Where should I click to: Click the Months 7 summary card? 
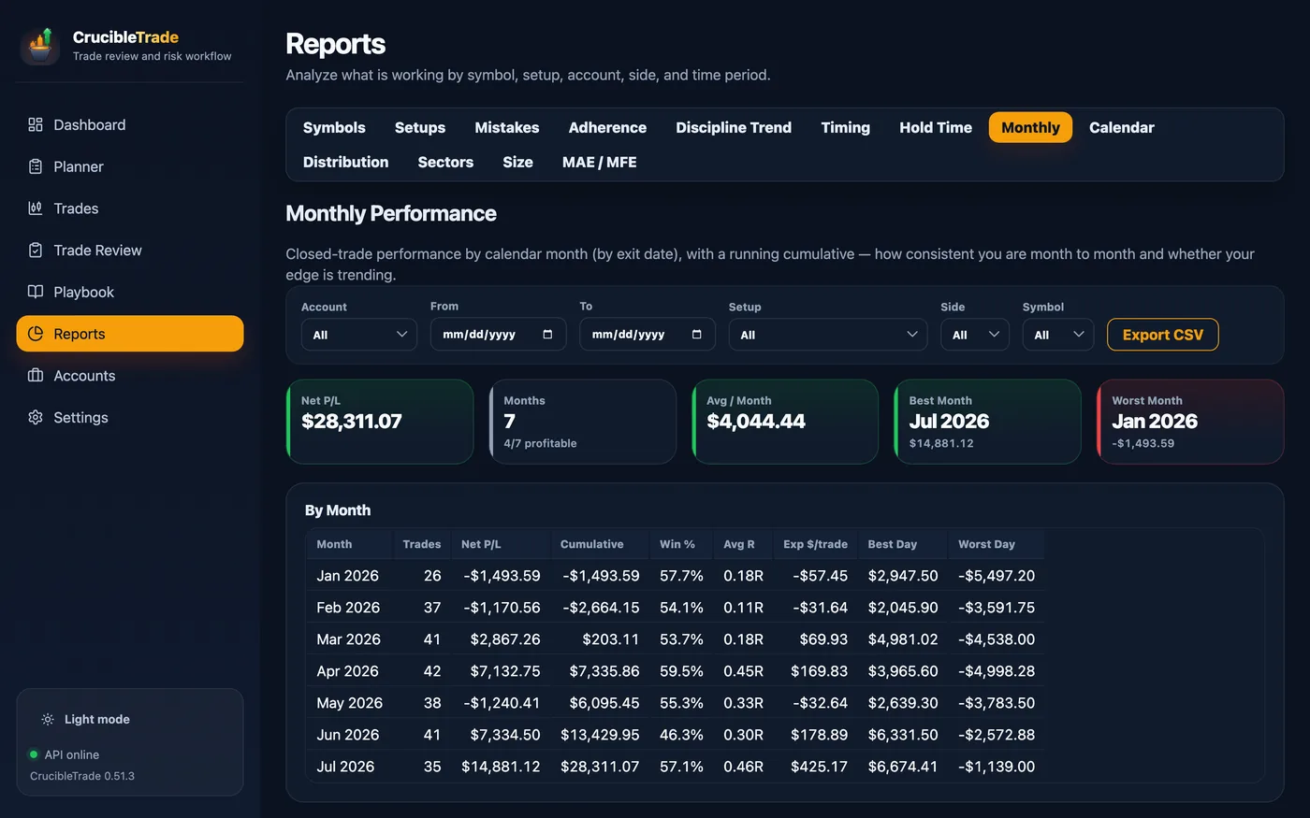point(582,422)
